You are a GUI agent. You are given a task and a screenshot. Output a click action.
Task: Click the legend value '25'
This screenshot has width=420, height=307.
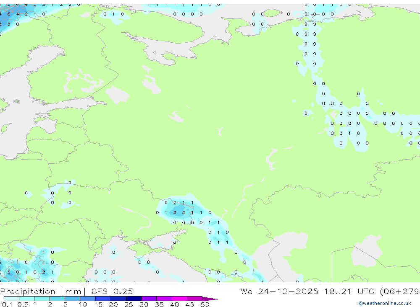[129, 304]
